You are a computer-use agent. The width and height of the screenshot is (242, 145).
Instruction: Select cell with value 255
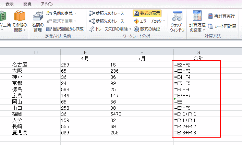142,133
